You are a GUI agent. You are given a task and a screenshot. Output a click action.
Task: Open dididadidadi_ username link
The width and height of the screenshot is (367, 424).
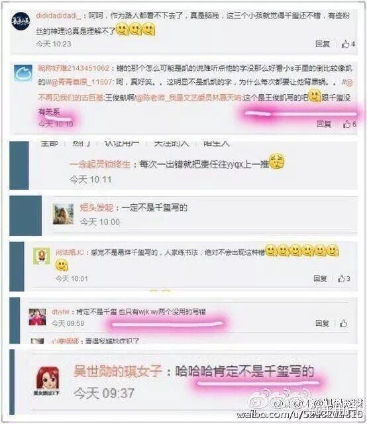pos(58,16)
